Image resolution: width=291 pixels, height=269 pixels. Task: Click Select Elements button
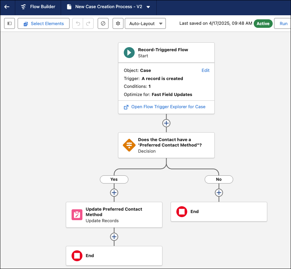pyautogui.click(x=44, y=23)
